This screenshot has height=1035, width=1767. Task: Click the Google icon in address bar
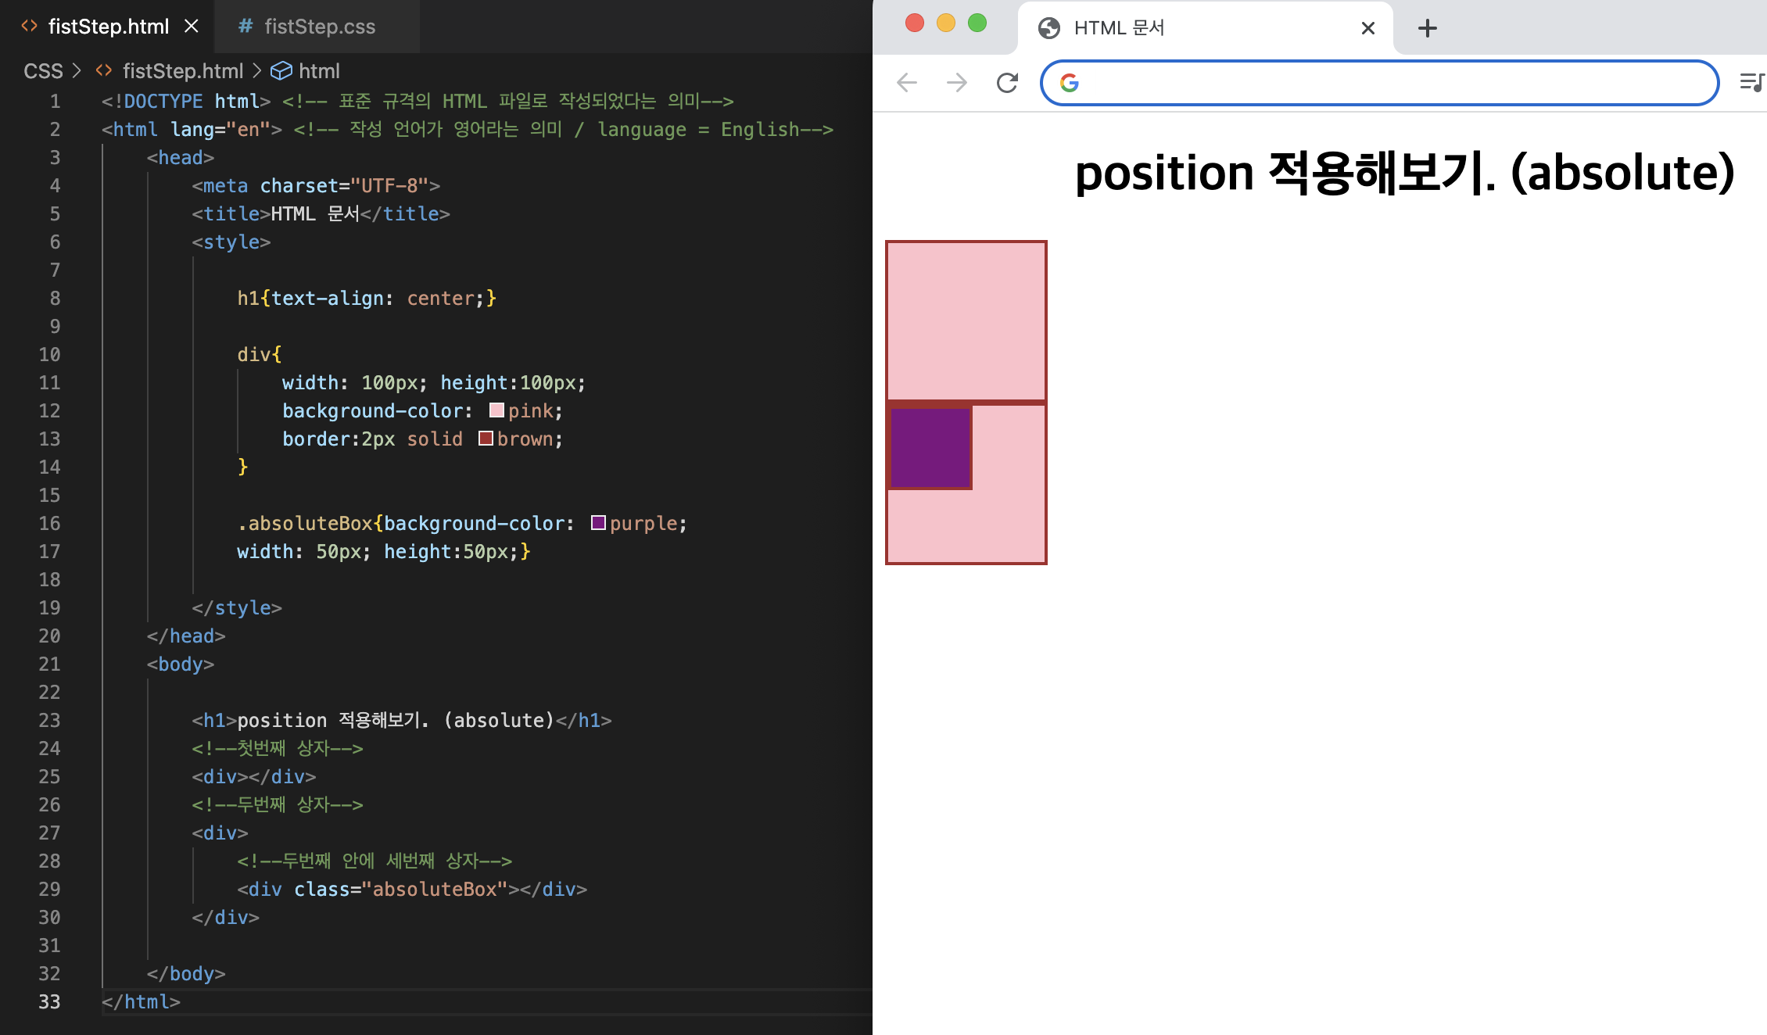pyautogui.click(x=1070, y=83)
